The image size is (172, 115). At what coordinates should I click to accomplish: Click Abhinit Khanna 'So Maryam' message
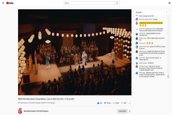pyautogui.click(x=151, y=63)
